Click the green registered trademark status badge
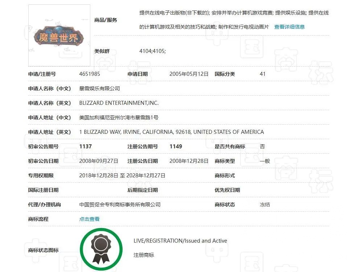The image size is (359, 272). tap(101, 250)
